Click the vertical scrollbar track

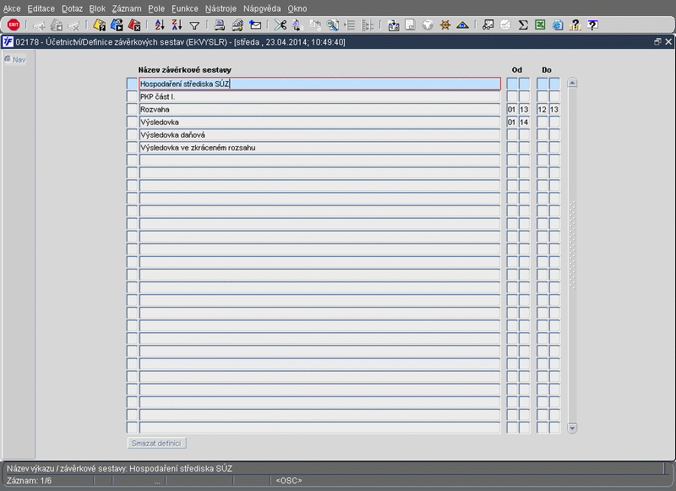tap(572, 255)
